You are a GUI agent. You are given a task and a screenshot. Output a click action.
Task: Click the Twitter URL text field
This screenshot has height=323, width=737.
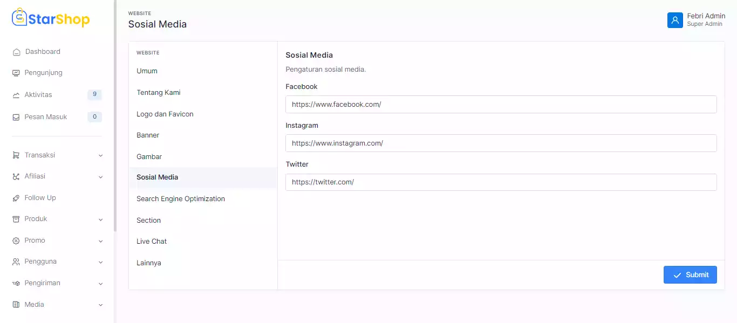501,182
